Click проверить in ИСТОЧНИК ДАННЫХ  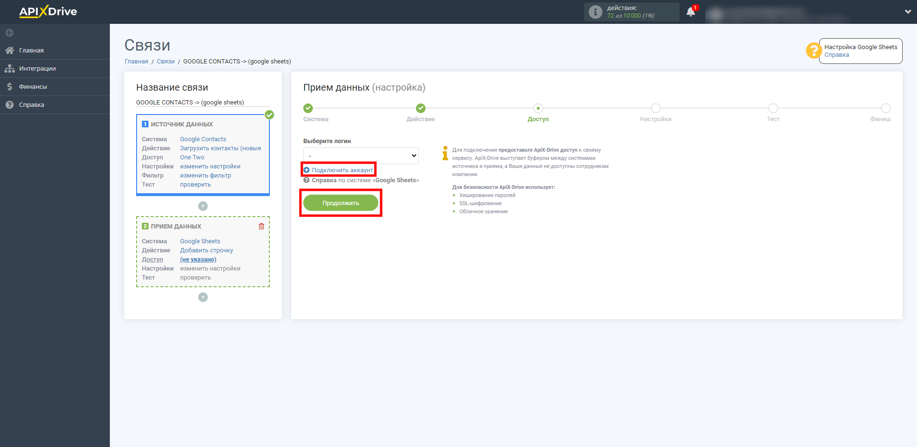coord(195,185)
